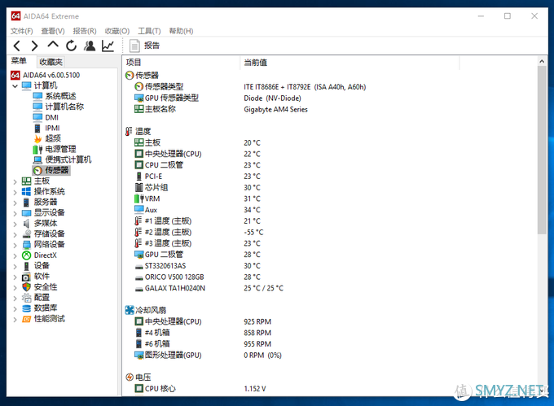Click the Forward navigation arrow
Image resolution: width=554 pixels, height=406 pixels.
pyautogui.click(x=34, y=46)
